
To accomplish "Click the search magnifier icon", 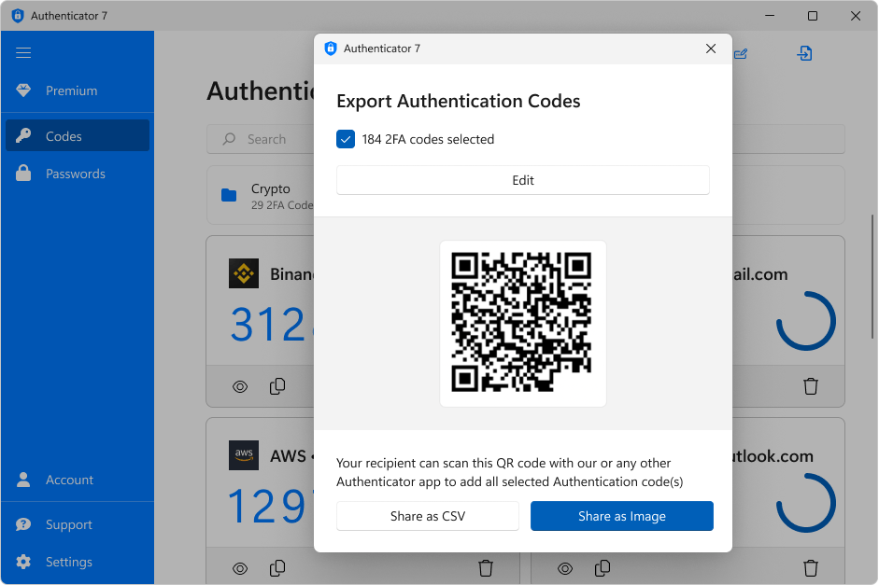I will (229, 139).
